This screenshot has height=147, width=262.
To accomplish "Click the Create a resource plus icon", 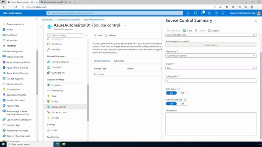I will tap(4, 24).
